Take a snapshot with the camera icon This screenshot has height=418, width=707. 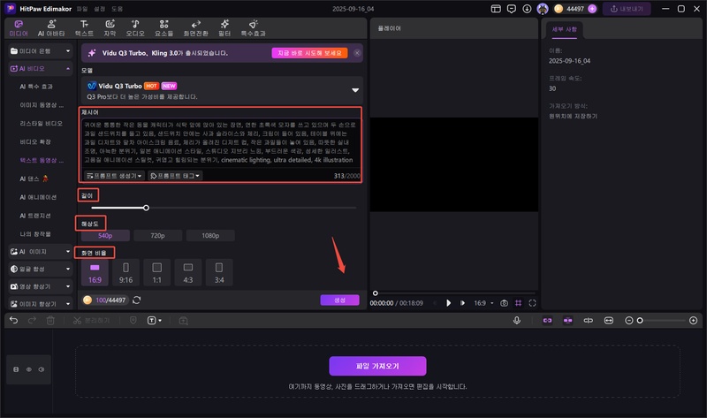(504, 303)
